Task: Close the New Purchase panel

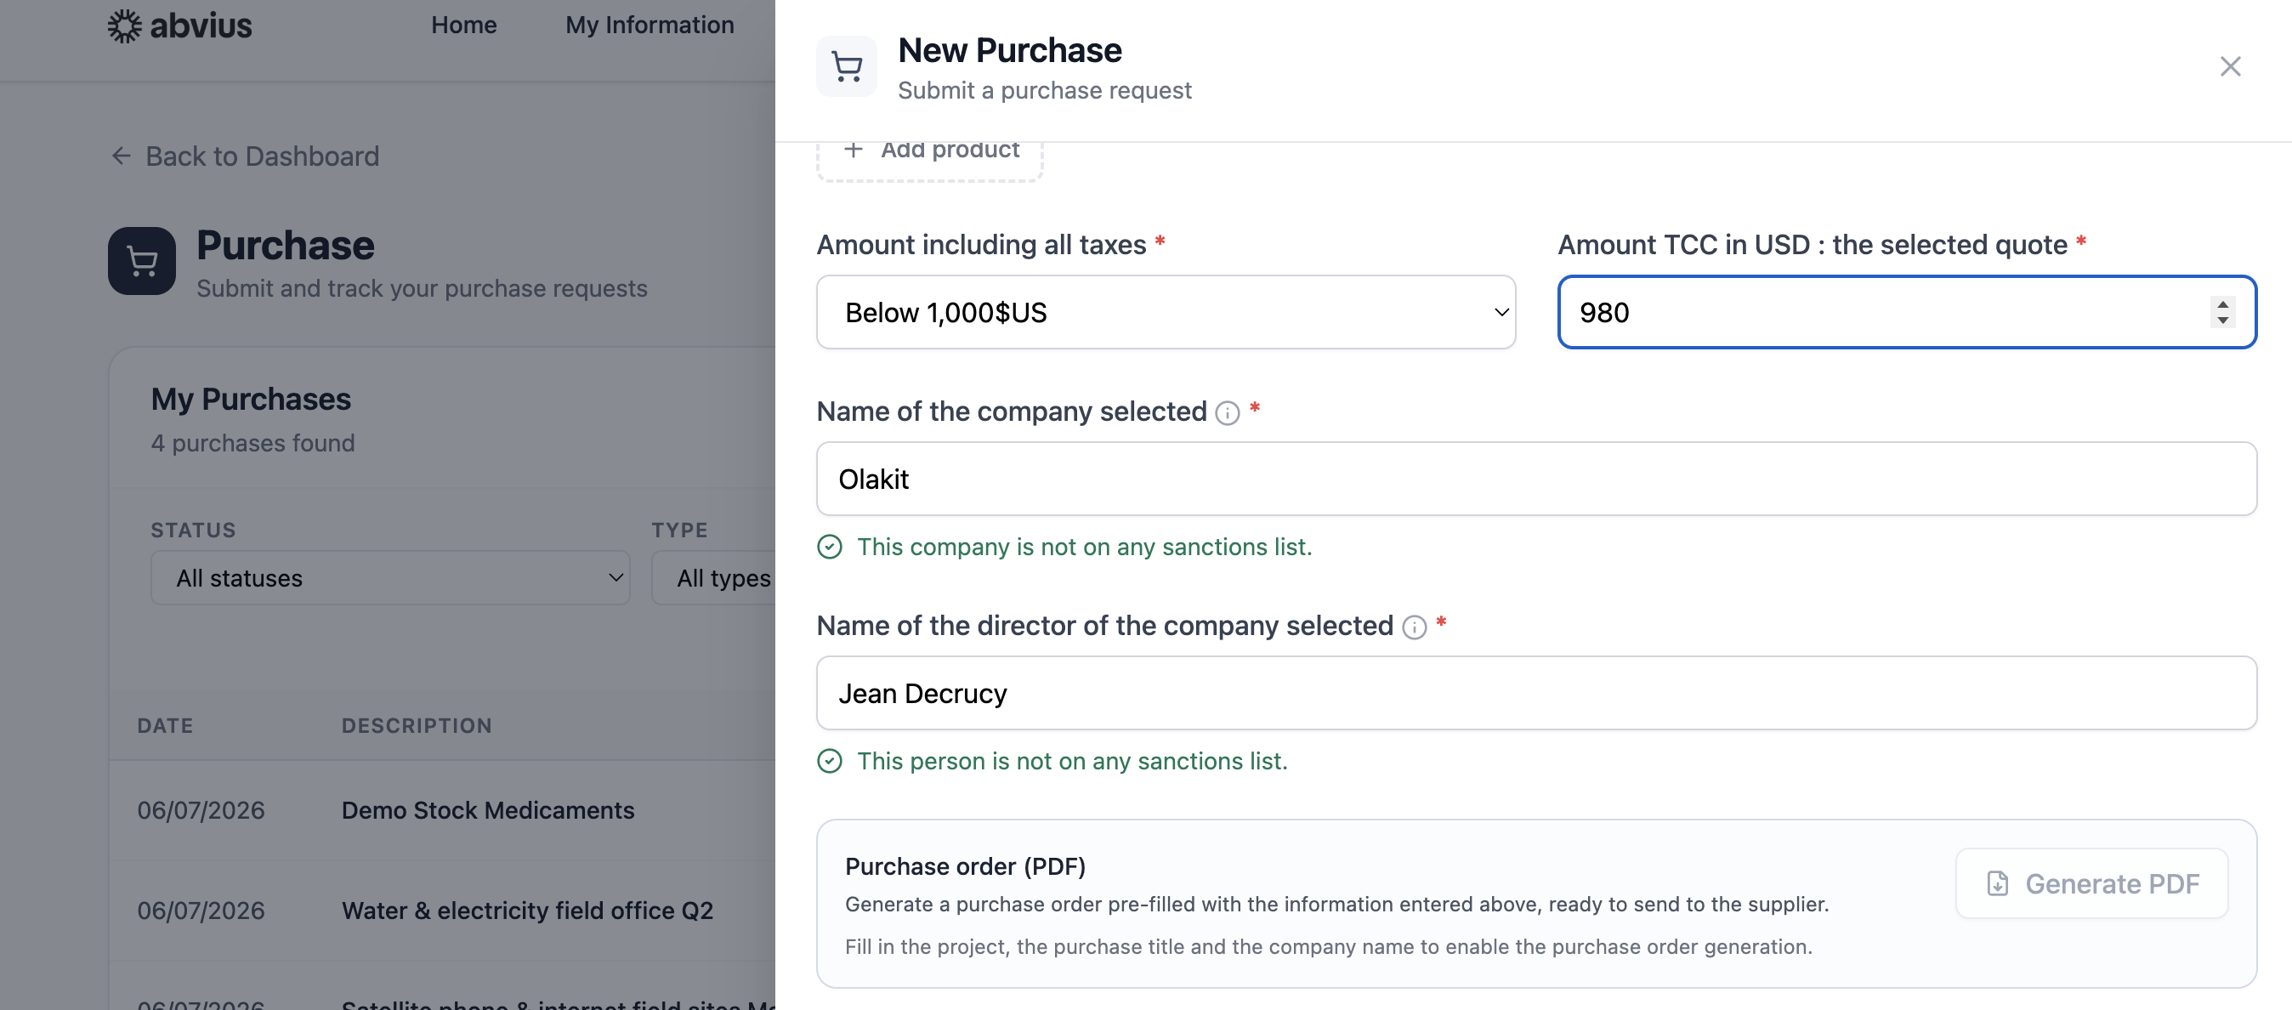Action: (2230, 67)
